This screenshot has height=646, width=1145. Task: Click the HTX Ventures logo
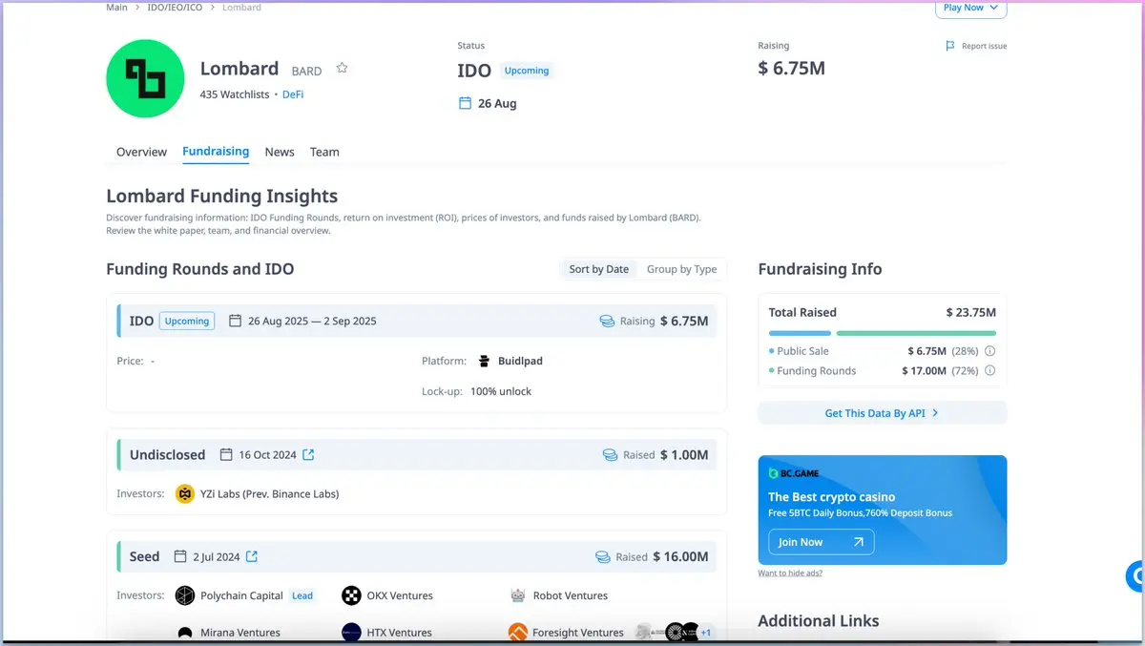[x=351, y=633]
